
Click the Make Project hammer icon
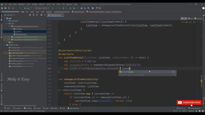[x=20, y=8]
